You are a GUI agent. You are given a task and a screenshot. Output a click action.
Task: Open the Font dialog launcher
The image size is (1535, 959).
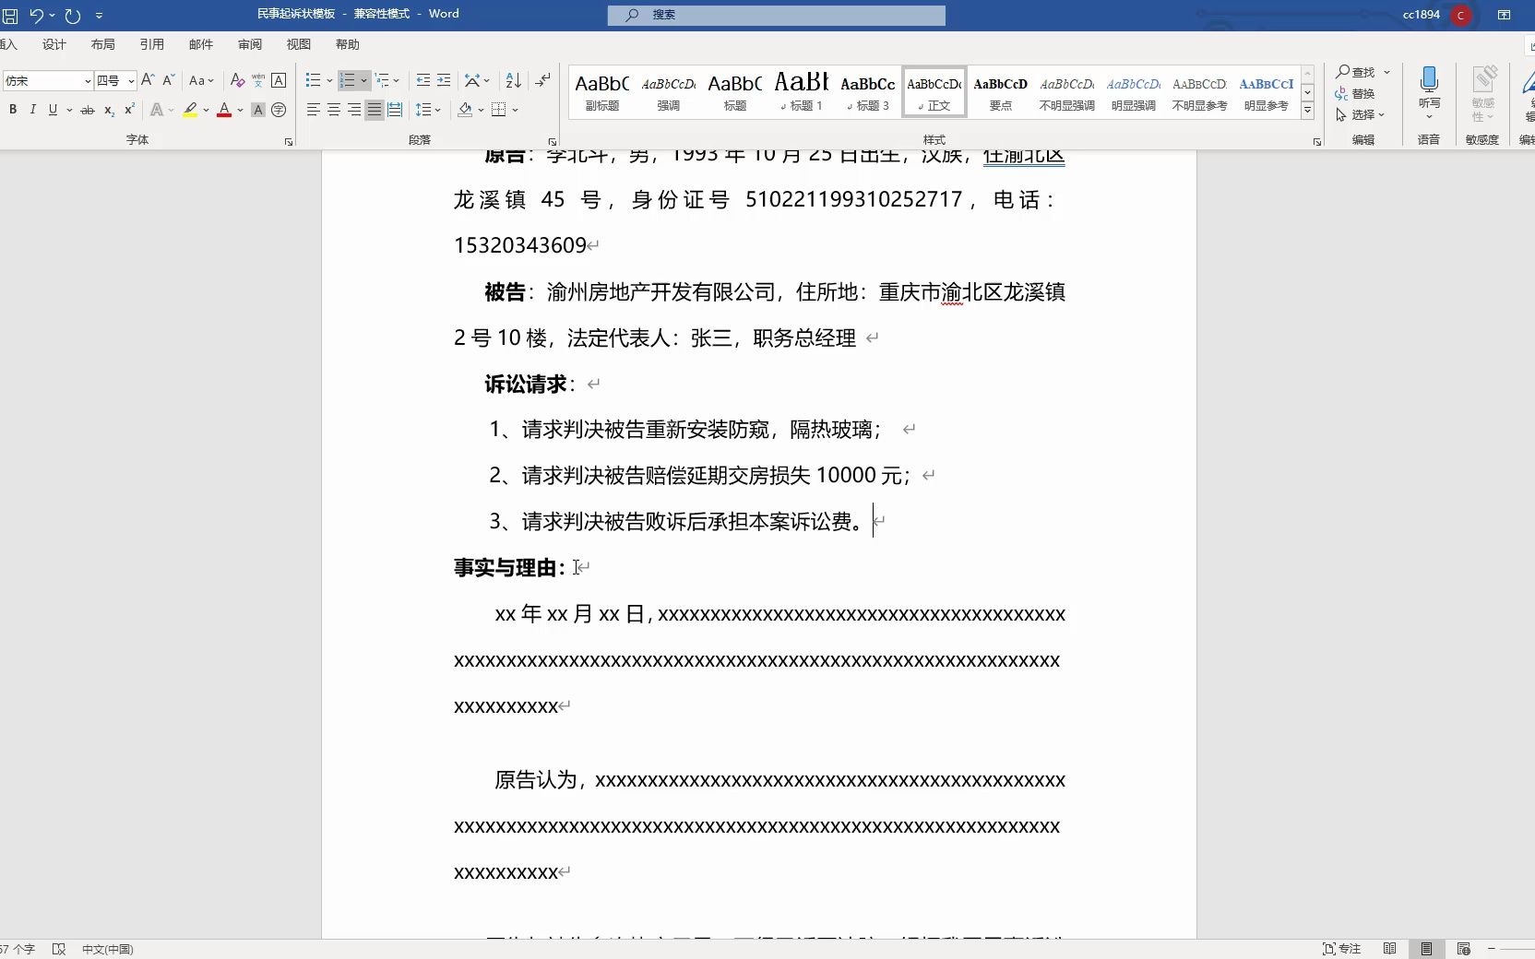(289, 141)
